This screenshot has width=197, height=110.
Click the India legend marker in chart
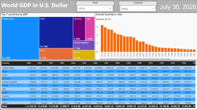pyautogui.click(x=106, y=19)
